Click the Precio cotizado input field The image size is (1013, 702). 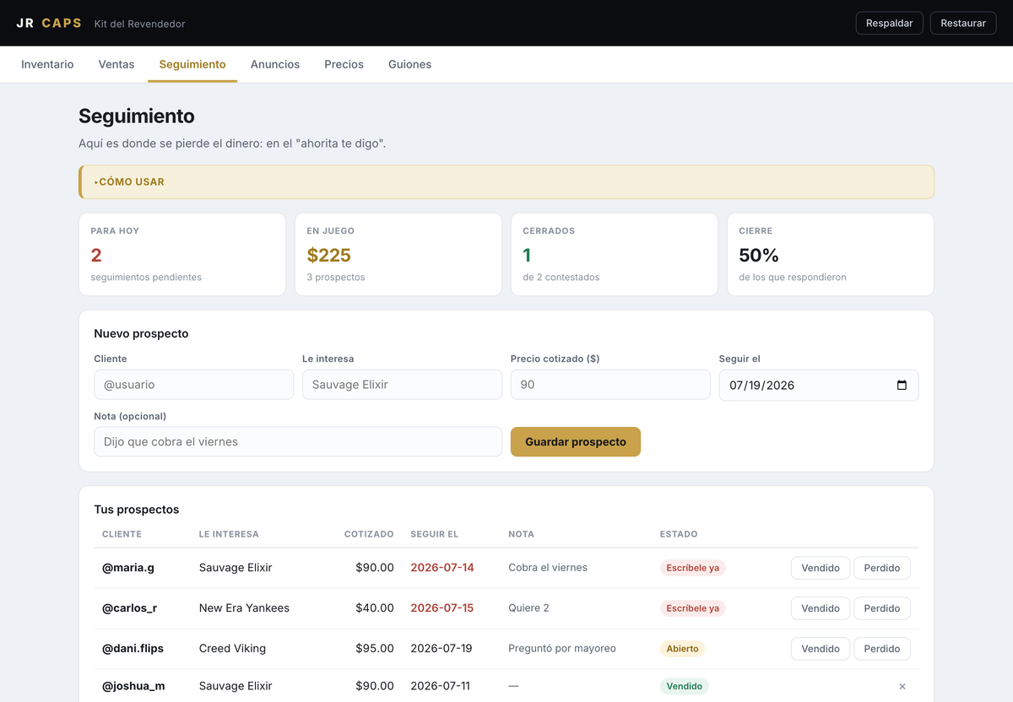coord(610,385)
